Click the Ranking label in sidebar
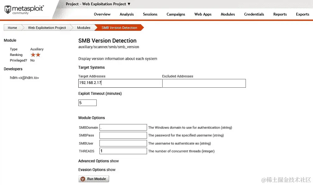Viewport: 313px width, 185px height. coord(16,55)
